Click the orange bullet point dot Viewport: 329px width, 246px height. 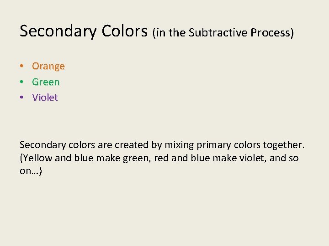click(x=21, y=66)
